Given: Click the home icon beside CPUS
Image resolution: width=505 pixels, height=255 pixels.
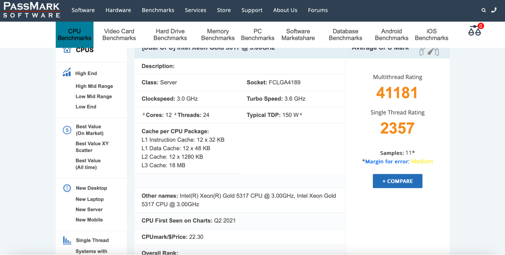Looking at the screenshot, I should (x=67, y=50).
